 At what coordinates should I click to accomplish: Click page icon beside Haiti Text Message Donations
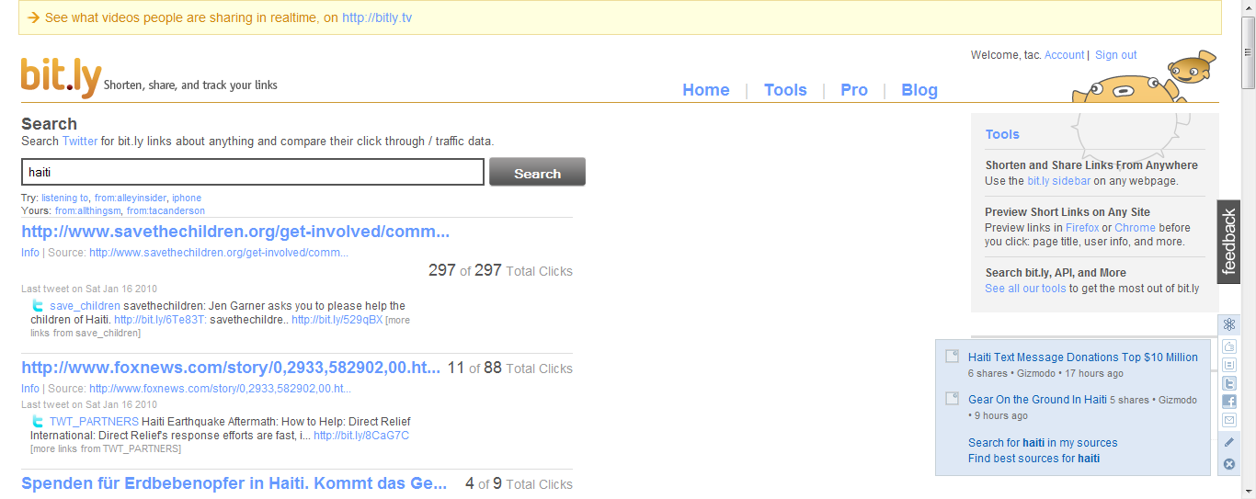(953, 357)
